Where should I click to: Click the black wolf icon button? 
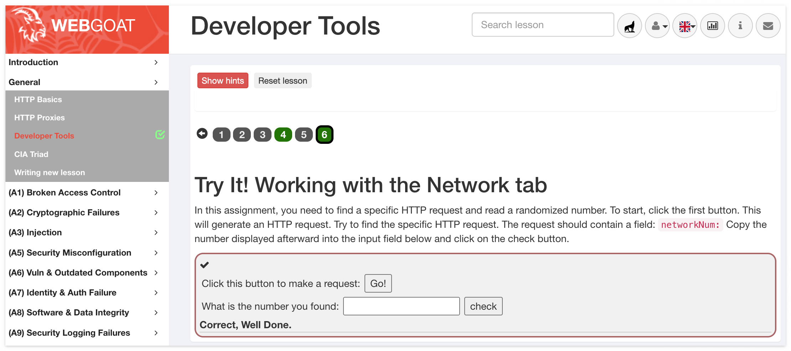[x=630, y=26]
